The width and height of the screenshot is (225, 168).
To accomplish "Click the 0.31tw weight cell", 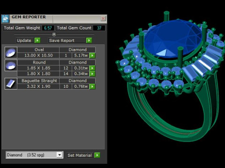I will (81, 68).
